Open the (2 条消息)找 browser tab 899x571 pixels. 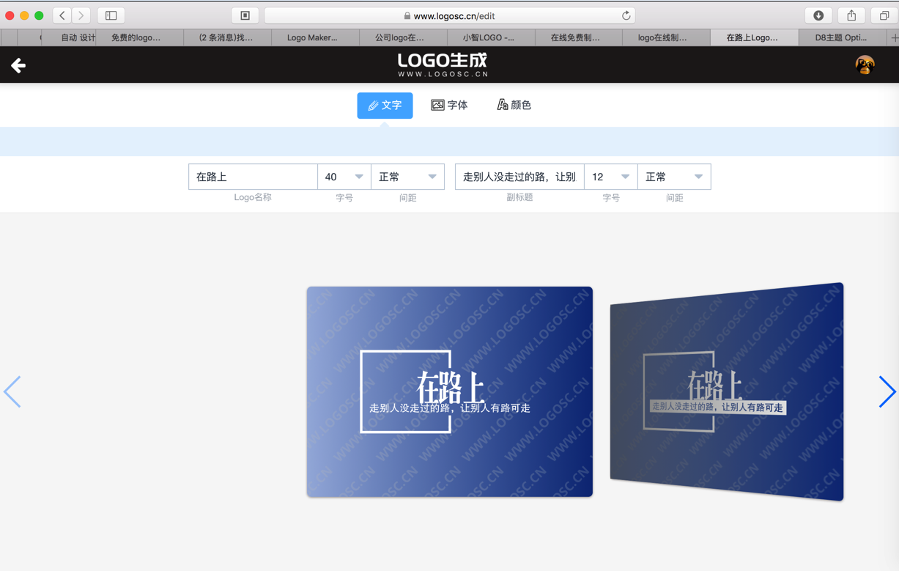coord(227,37)
